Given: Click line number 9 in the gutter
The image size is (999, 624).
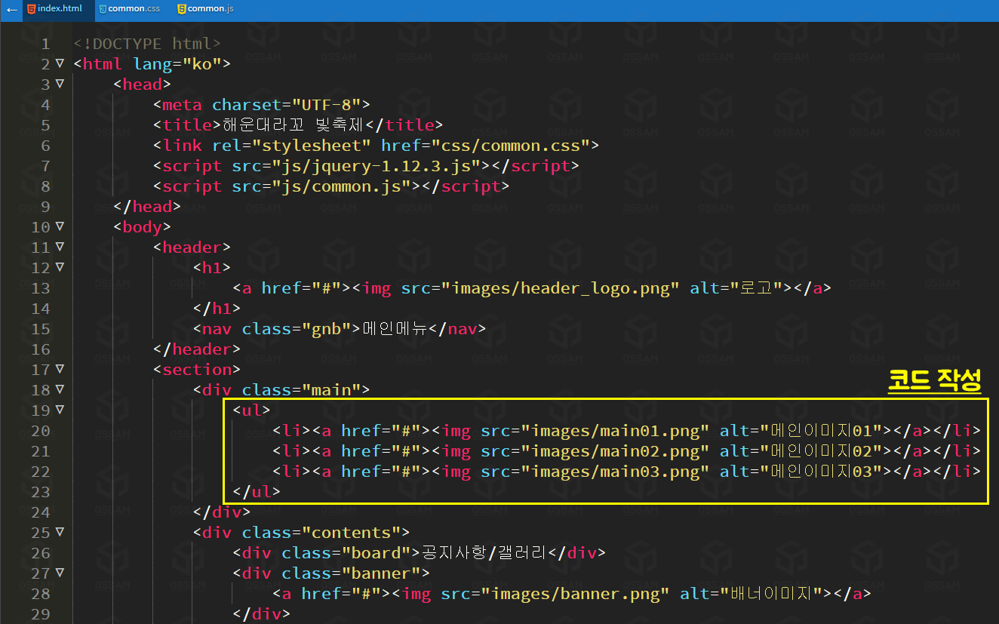Looking at the screenshot, I should point(45,207).
